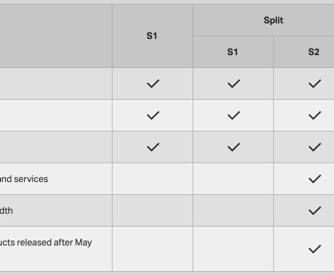This screenshot has width=334, height=275.
Task: Select second-row checkmark in S2 column
Action: click(x=315, y=116)
